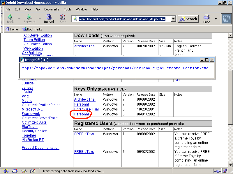This screenshot has height=174, width=233.
Task: Open the Security Service link
Action: 34,131
